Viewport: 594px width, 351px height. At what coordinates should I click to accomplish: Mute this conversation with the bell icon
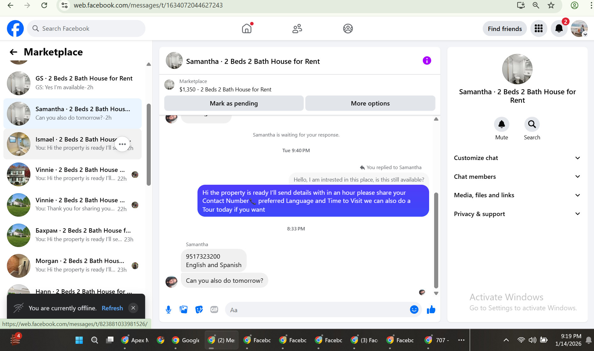click(x=502, y=124)
